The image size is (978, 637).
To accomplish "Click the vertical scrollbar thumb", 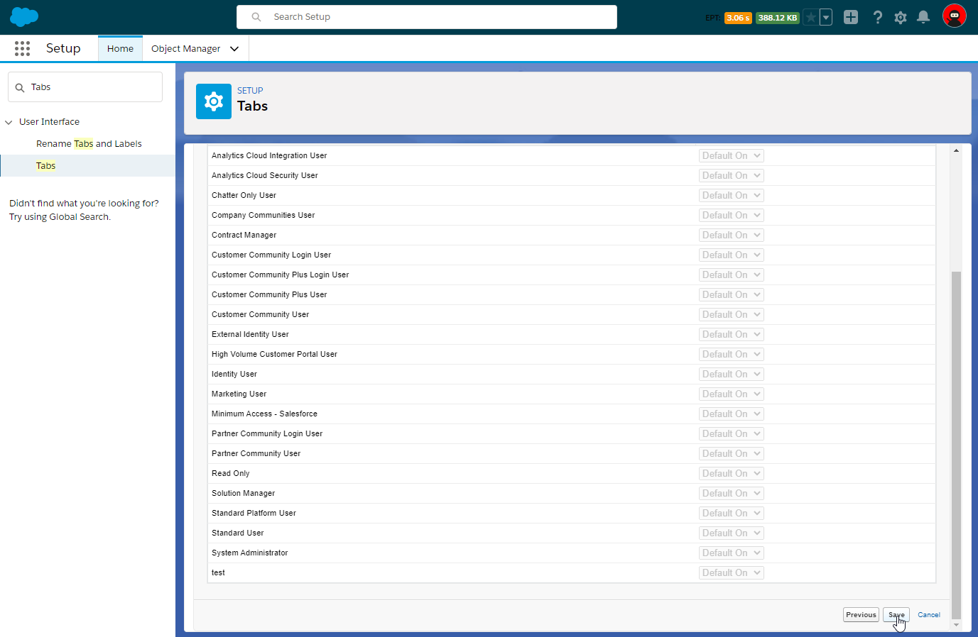I will click(x=956, y=445).
